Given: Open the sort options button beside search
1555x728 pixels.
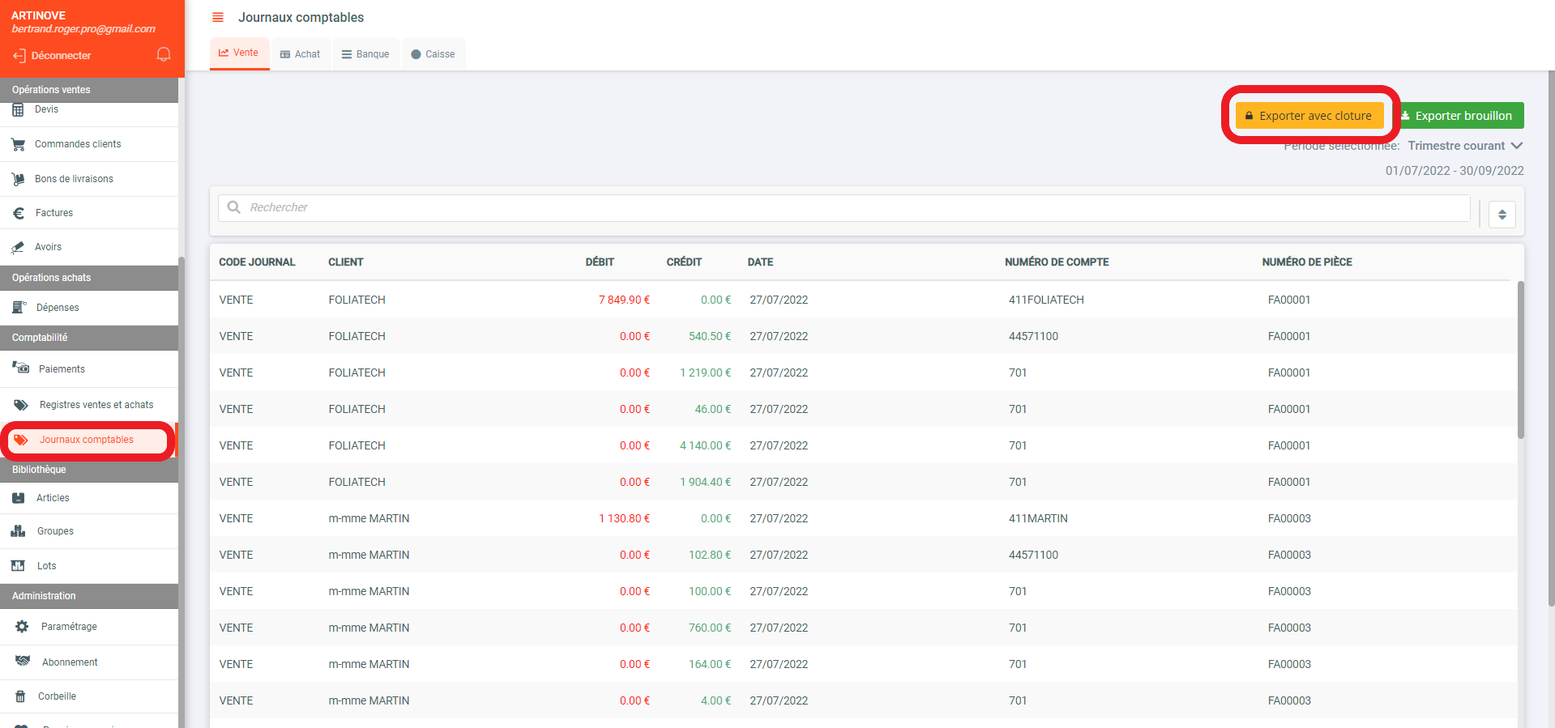Looking at the screenshot, I should 1502,215.
